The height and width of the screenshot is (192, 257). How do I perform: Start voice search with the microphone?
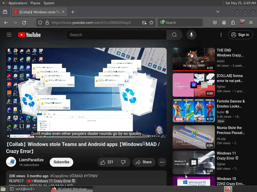point(191,35)
